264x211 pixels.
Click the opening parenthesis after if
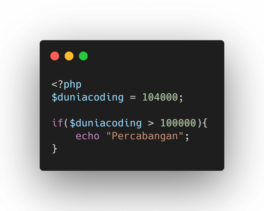coord(66,123)
